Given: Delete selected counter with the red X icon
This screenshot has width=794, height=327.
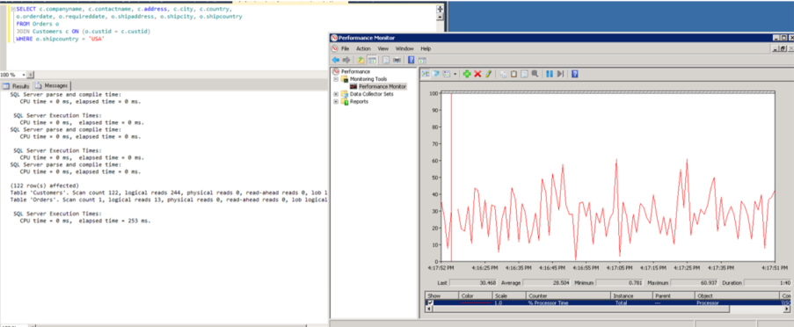Looking at the screenshot, I should click(x=477, y=74).
